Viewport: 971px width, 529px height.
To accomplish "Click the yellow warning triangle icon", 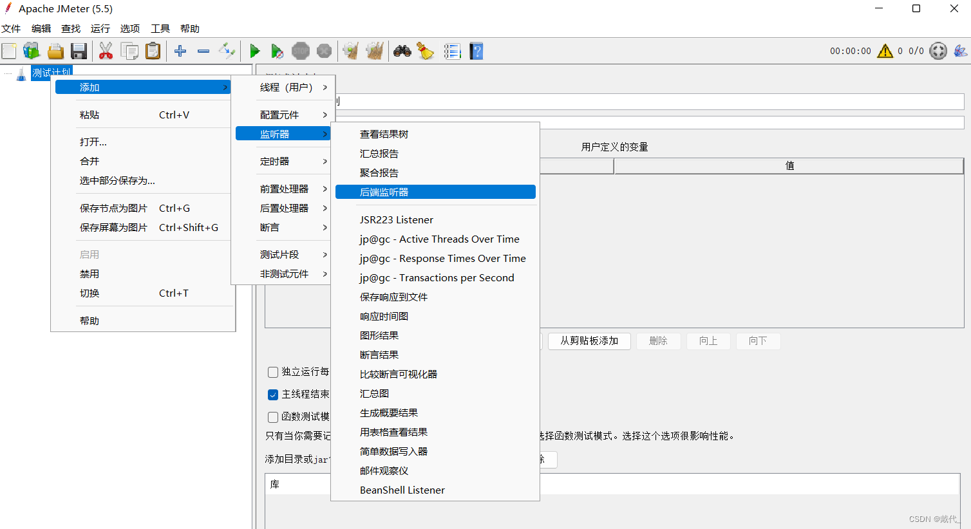I will click(885, 51).
